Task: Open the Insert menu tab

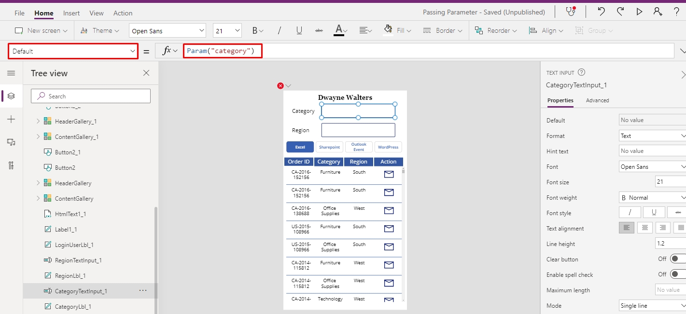Action: tap(71, 13)
